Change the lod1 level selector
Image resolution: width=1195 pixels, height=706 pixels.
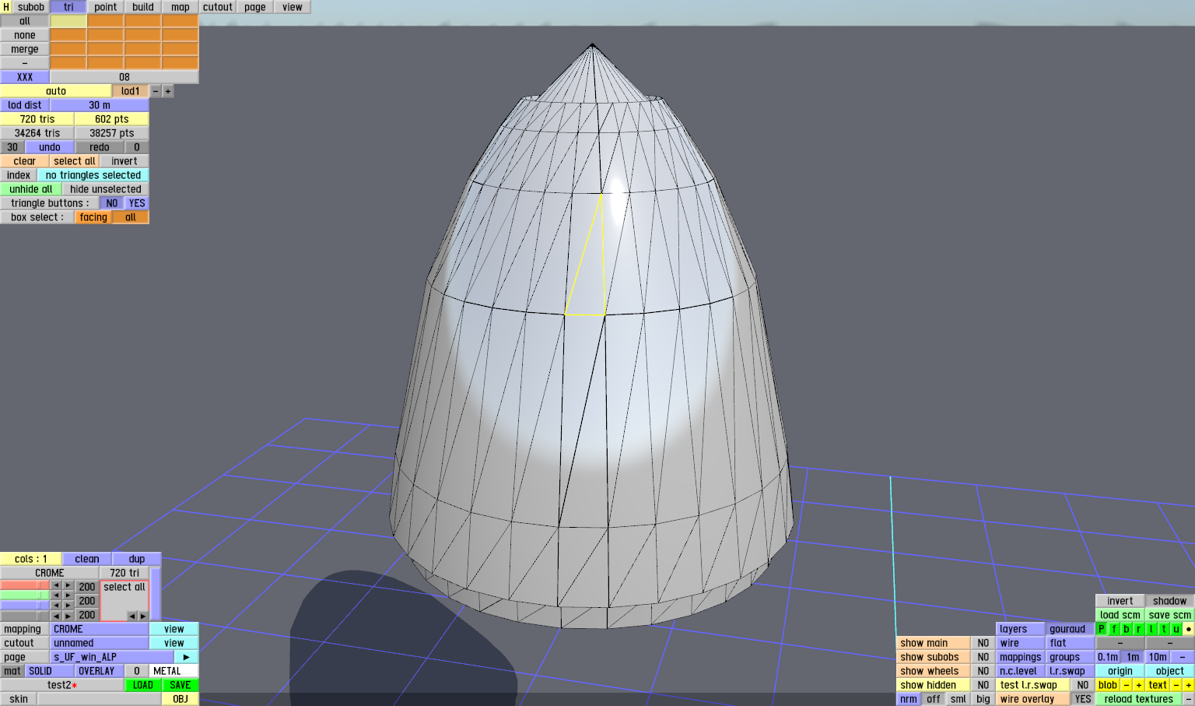point(131,91)
